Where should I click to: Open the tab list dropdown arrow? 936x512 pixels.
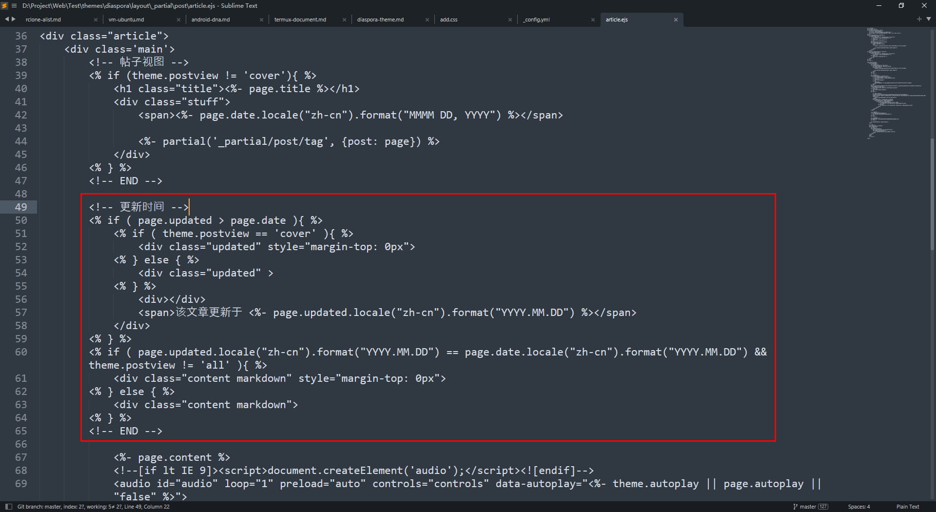(x=928, y=19)
